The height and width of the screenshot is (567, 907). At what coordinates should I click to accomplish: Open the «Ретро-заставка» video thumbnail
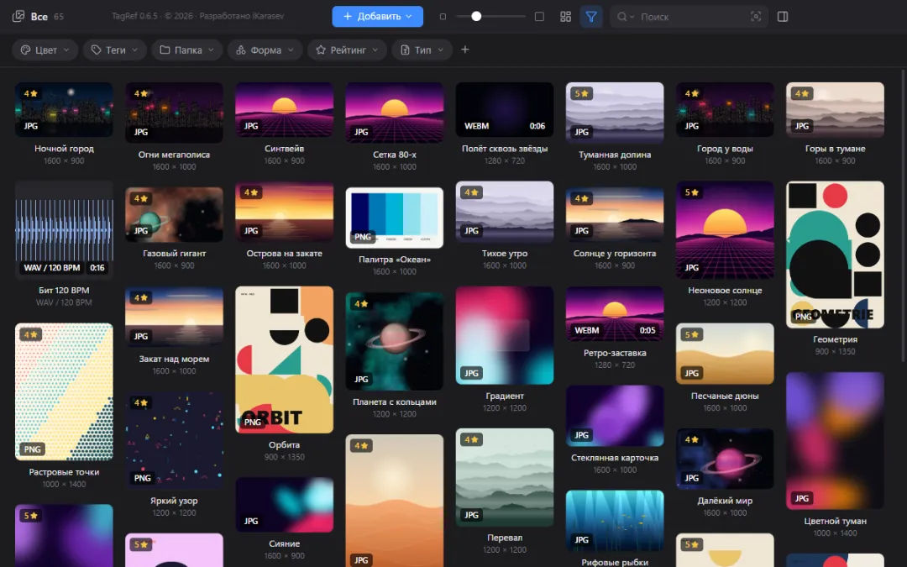(x=615, y=313)
